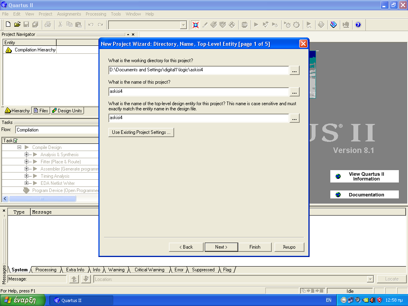This screenshot has height=306, width=408.
Task: Click the Open file folder icon
Action: click(x=17, y=24)
